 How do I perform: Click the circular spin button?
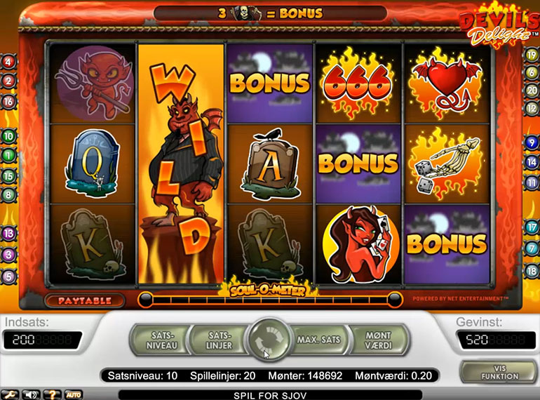(x=269, y=340)
